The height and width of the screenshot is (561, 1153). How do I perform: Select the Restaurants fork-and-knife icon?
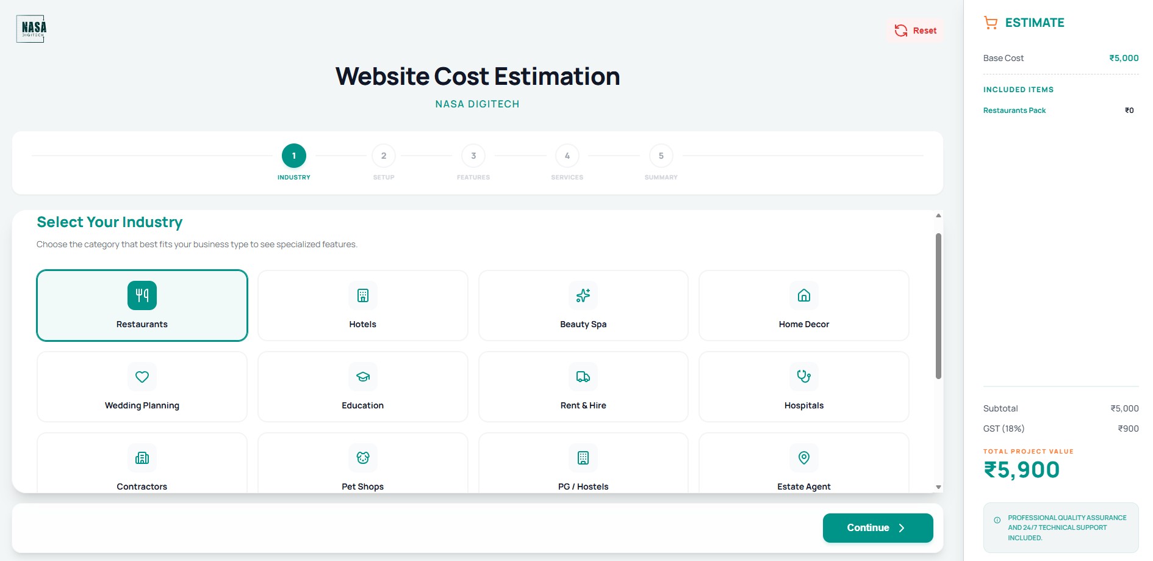coord(142,295)
